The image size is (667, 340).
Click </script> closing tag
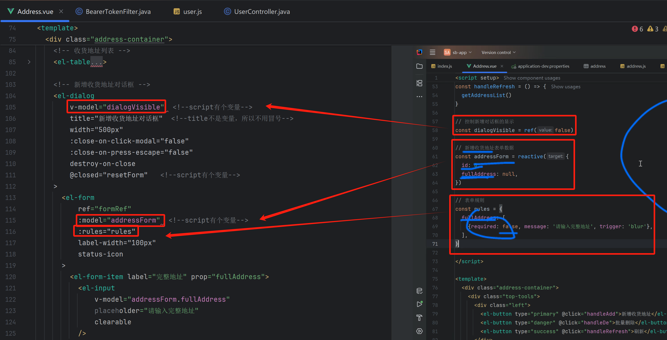[469, 261]
